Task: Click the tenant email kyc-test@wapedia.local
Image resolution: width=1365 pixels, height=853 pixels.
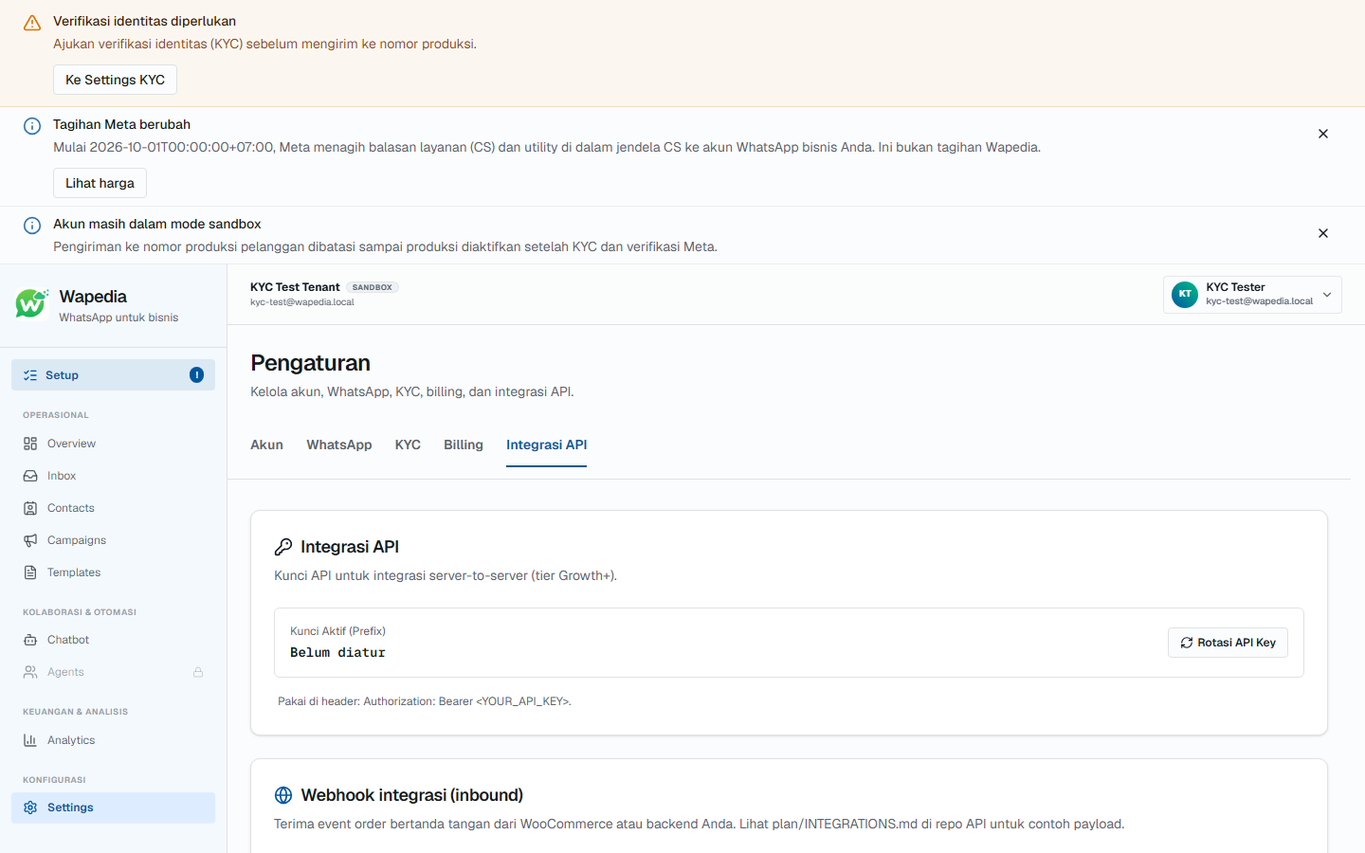Action: coord(302,302)
